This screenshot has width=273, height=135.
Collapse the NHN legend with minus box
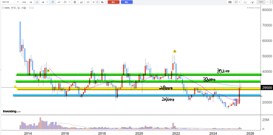point(3,8)
